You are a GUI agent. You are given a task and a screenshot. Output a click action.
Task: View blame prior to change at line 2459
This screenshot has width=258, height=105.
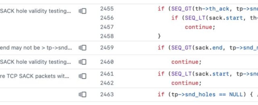point(83,48)
